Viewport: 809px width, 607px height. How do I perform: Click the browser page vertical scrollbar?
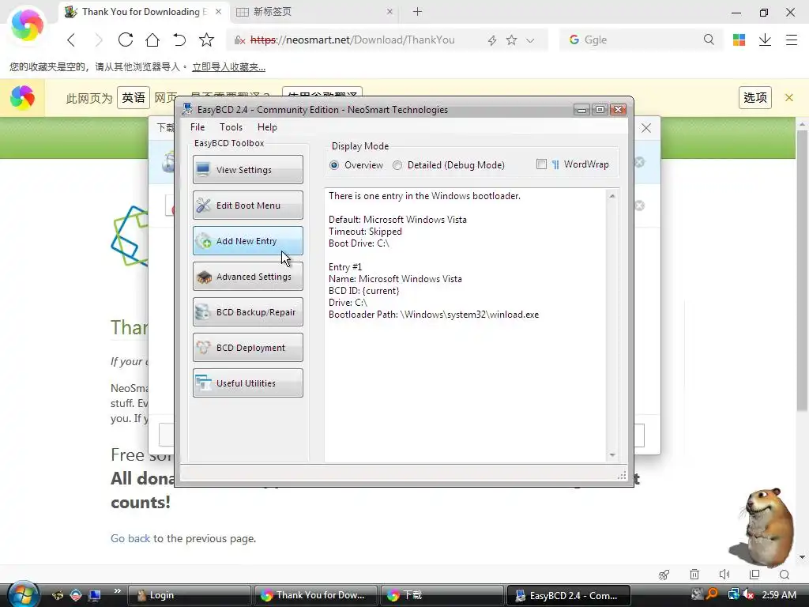pos(802,341)
